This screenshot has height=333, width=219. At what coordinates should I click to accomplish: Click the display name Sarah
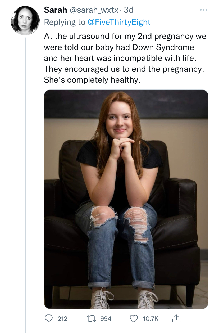tap(55, 10)
